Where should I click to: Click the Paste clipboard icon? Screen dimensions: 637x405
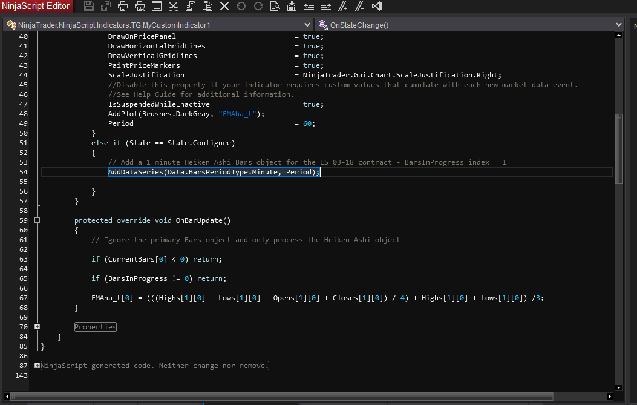[x=207, y=7]
